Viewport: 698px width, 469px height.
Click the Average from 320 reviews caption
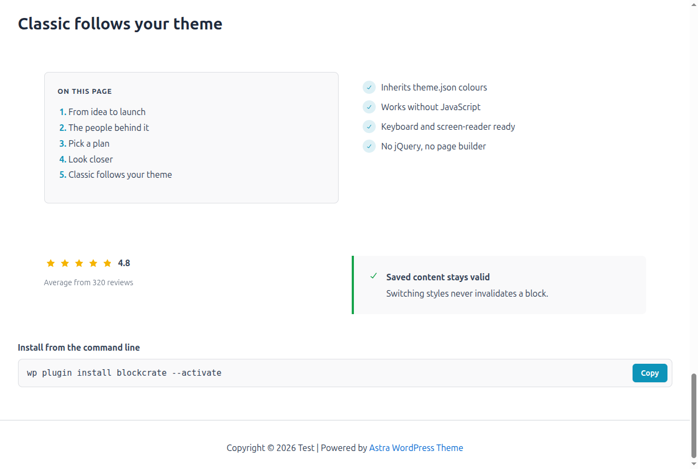pyautogui.click(x=88, y=282)
